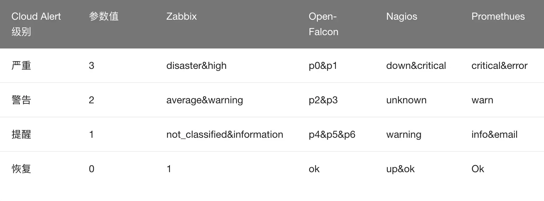Select the info&email cell
This screenshot has height=201, width=544.
tap(494, 135)
